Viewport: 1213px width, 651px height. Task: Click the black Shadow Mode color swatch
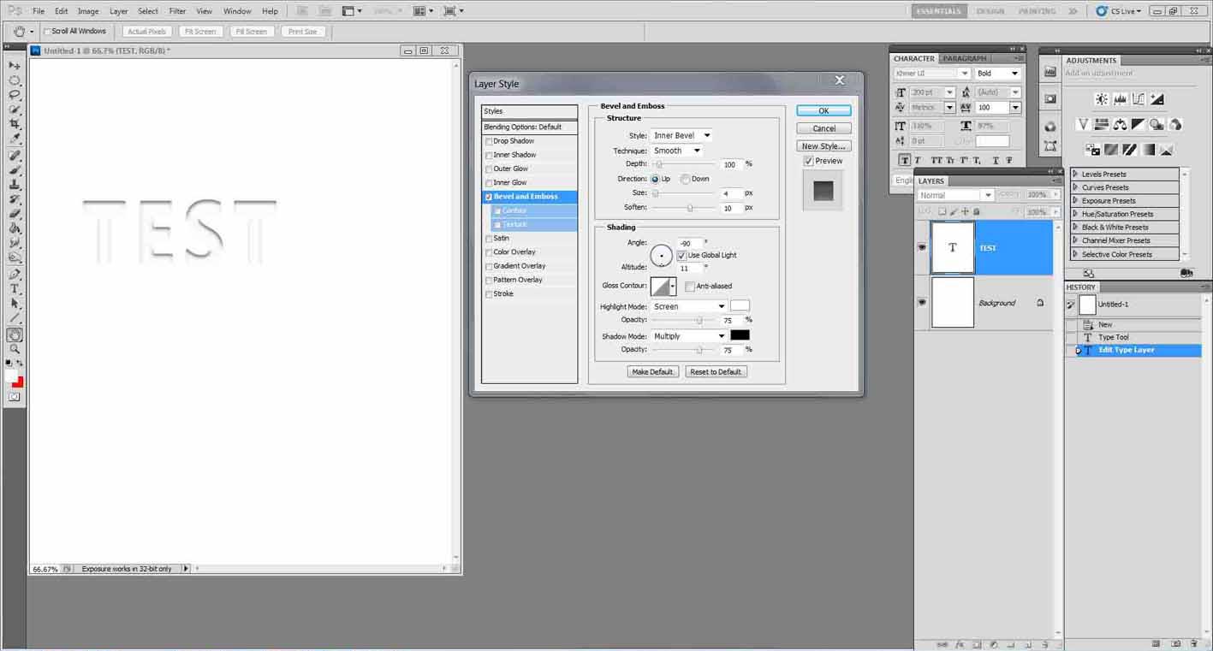pos(740,335)
